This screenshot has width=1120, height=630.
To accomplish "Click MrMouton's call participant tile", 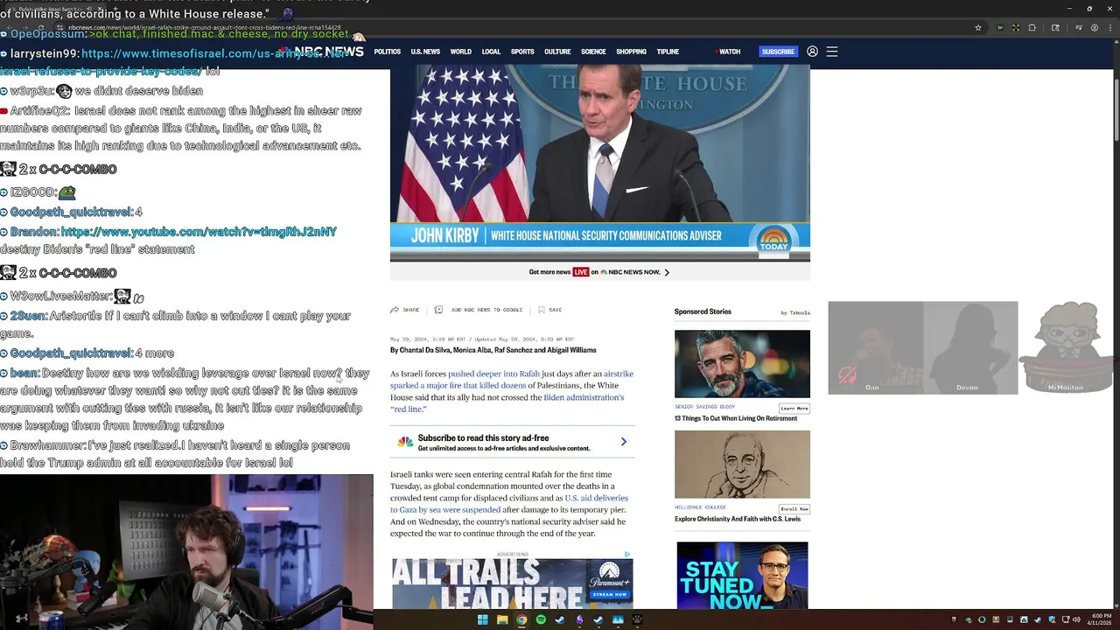I will click(1066, 347).
